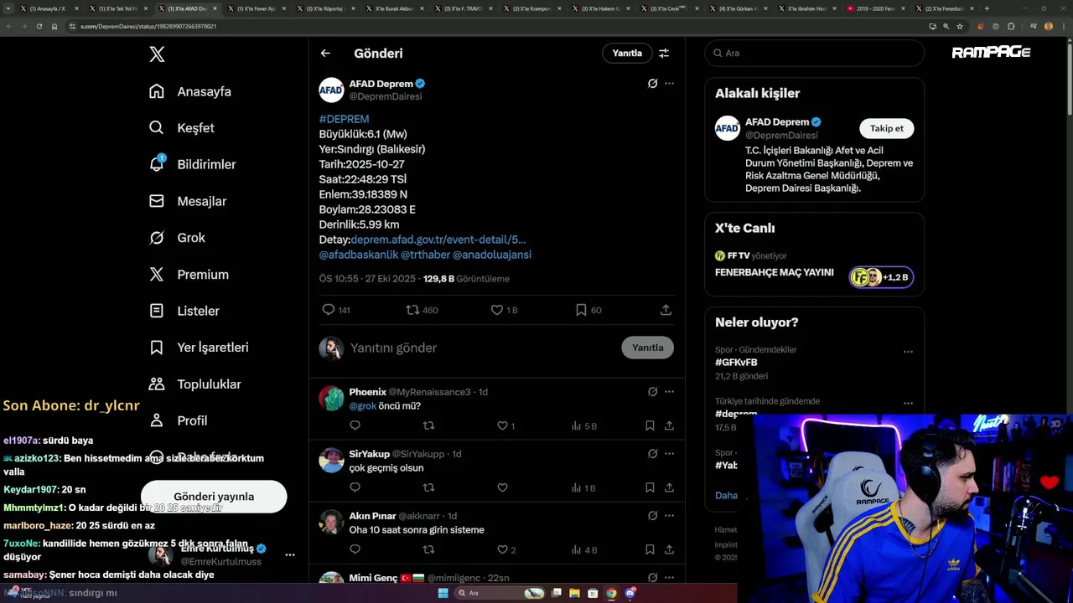Open Anasayfa home page
Screen dimensions: 1073x603
point(190,91)
